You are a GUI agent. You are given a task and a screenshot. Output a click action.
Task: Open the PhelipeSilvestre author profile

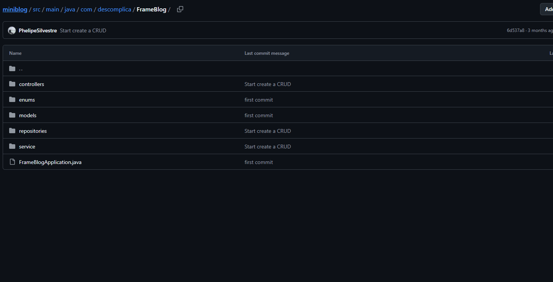[x=37, y=30]
